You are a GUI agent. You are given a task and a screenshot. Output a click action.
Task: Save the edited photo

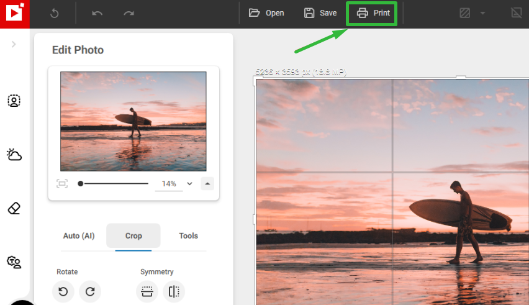pyautogui.click(x=320, y=13)
